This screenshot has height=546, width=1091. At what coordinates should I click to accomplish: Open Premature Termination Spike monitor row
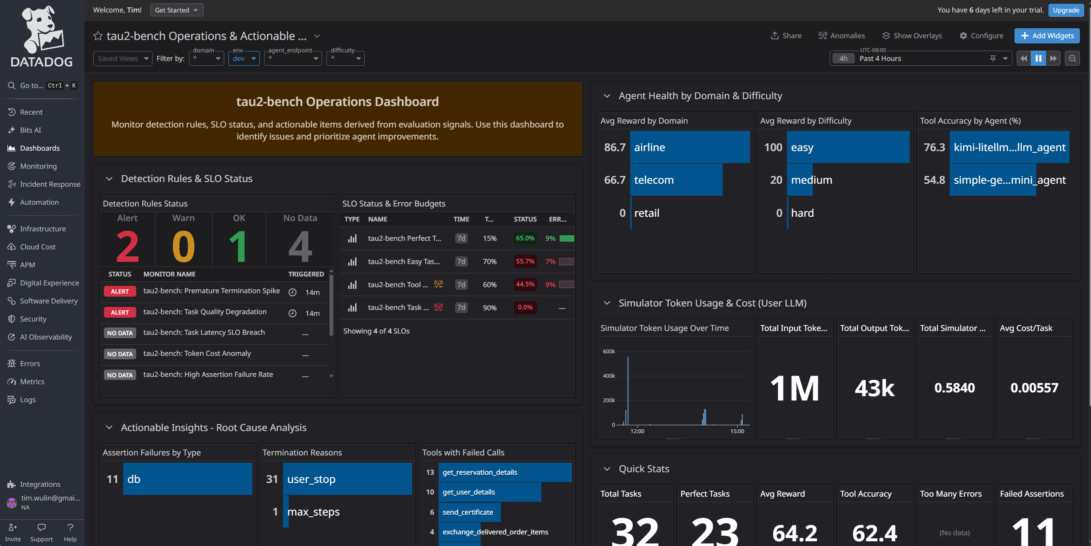212,291
